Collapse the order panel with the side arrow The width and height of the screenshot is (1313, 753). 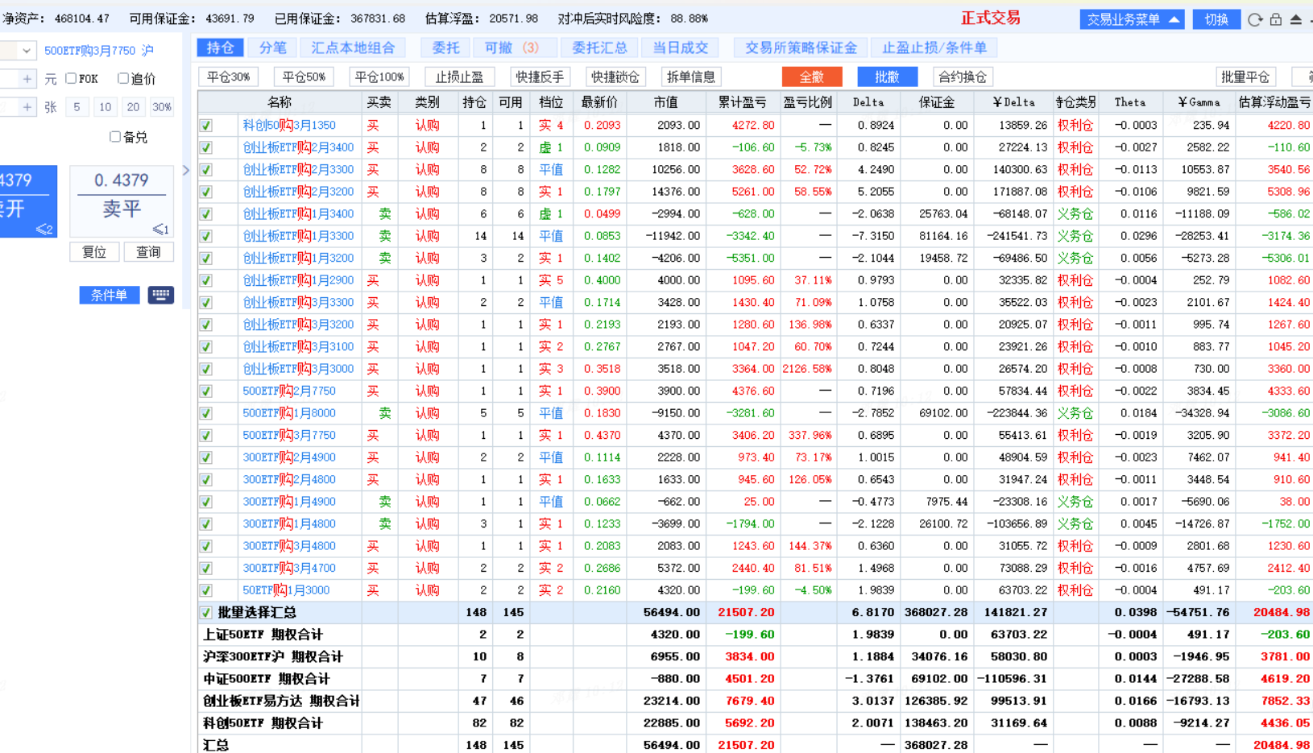tap(186, 171)
